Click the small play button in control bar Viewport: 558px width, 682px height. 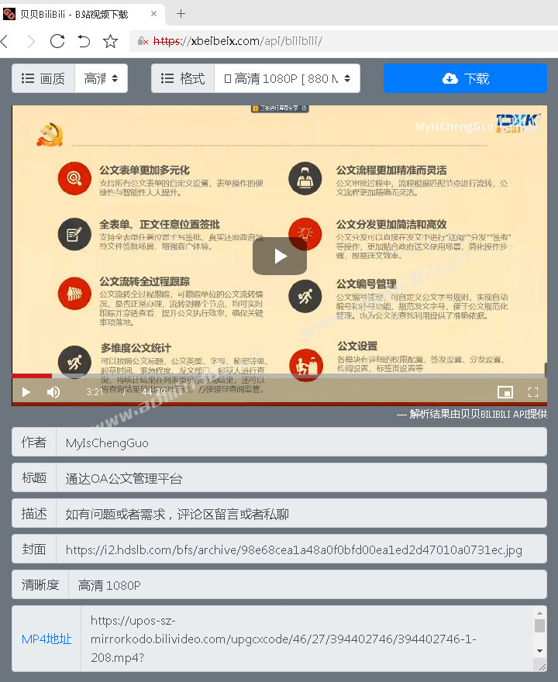pos(26,392)
